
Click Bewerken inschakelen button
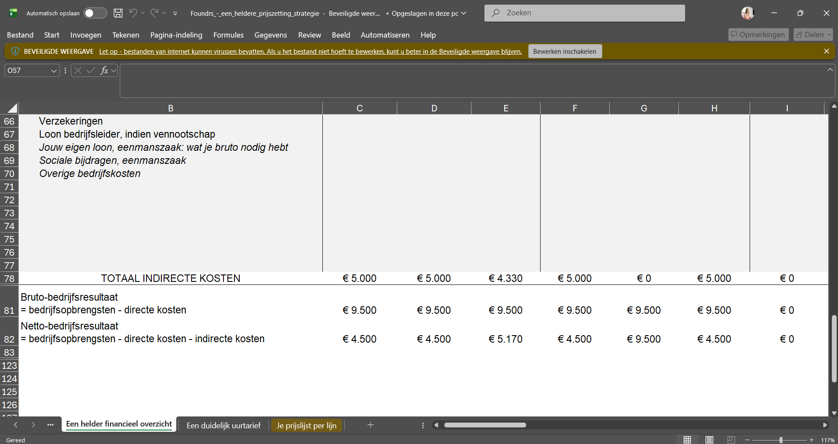(x=565, y=52)
